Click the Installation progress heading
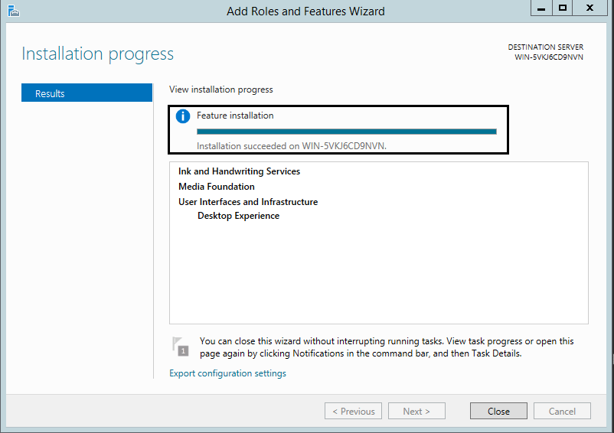This screenshot has width=614, height=433. pos(98,54)
